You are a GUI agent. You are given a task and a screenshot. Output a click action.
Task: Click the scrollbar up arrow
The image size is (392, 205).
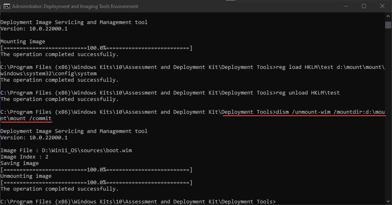pos(388,16)
